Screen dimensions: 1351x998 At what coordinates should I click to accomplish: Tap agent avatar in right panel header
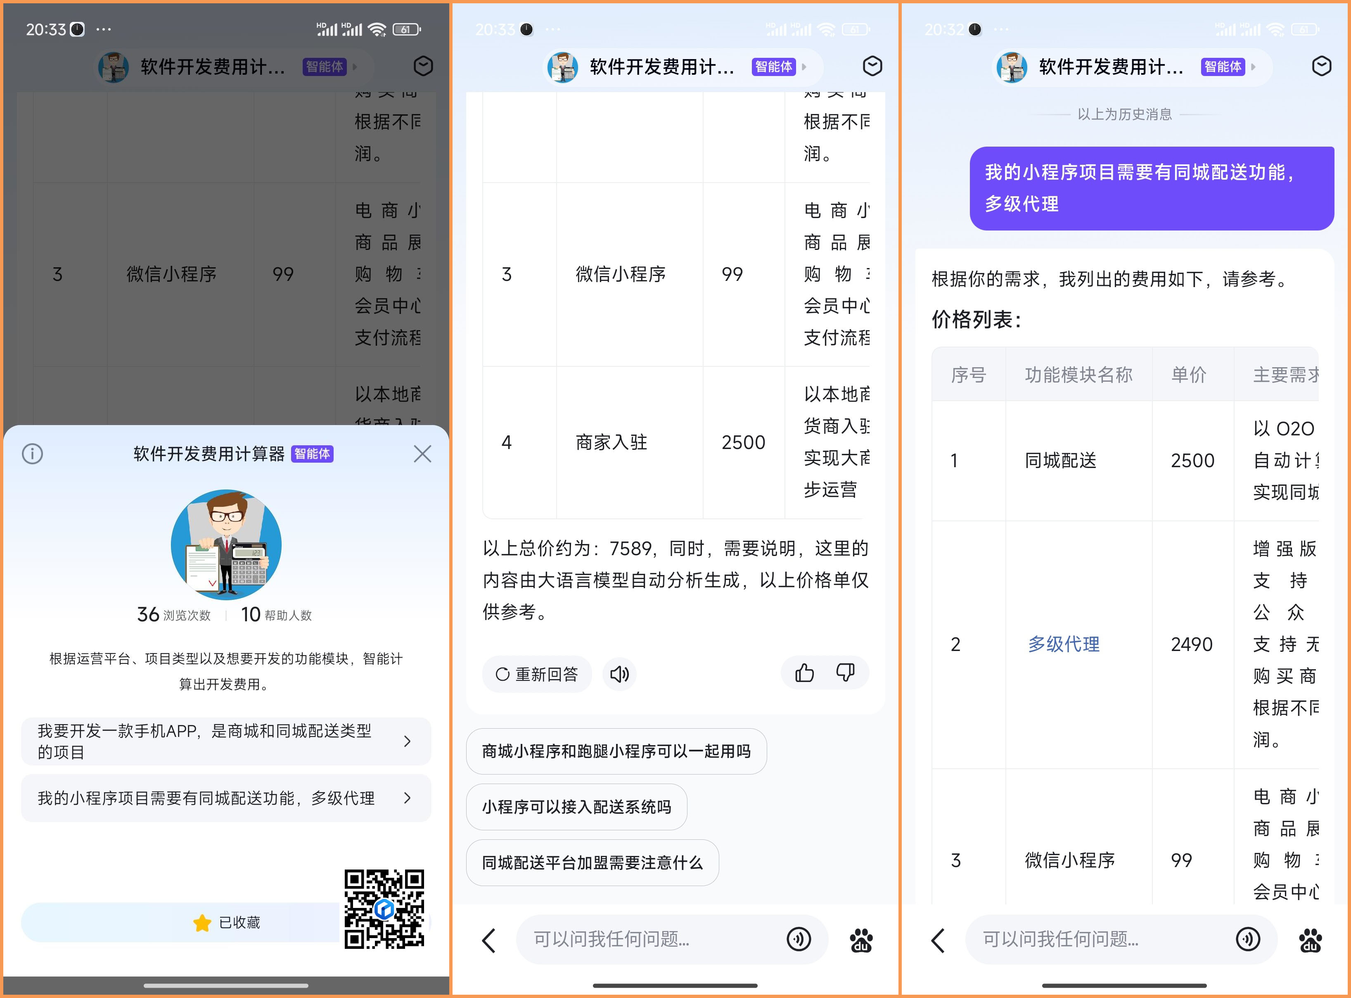(x=1012, y=67)
